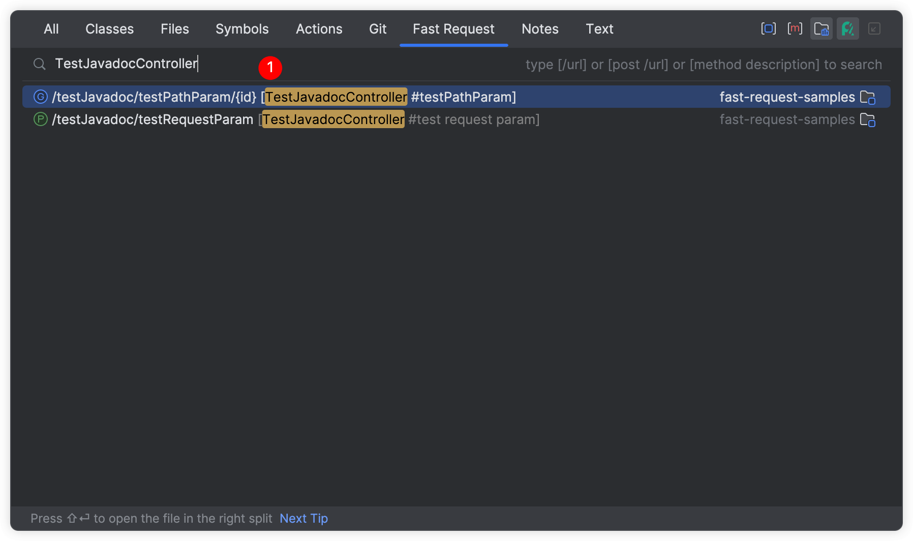Select the Actions tab
The height and width of the screenshot is (541, 913).
click(x=319, y=29)
